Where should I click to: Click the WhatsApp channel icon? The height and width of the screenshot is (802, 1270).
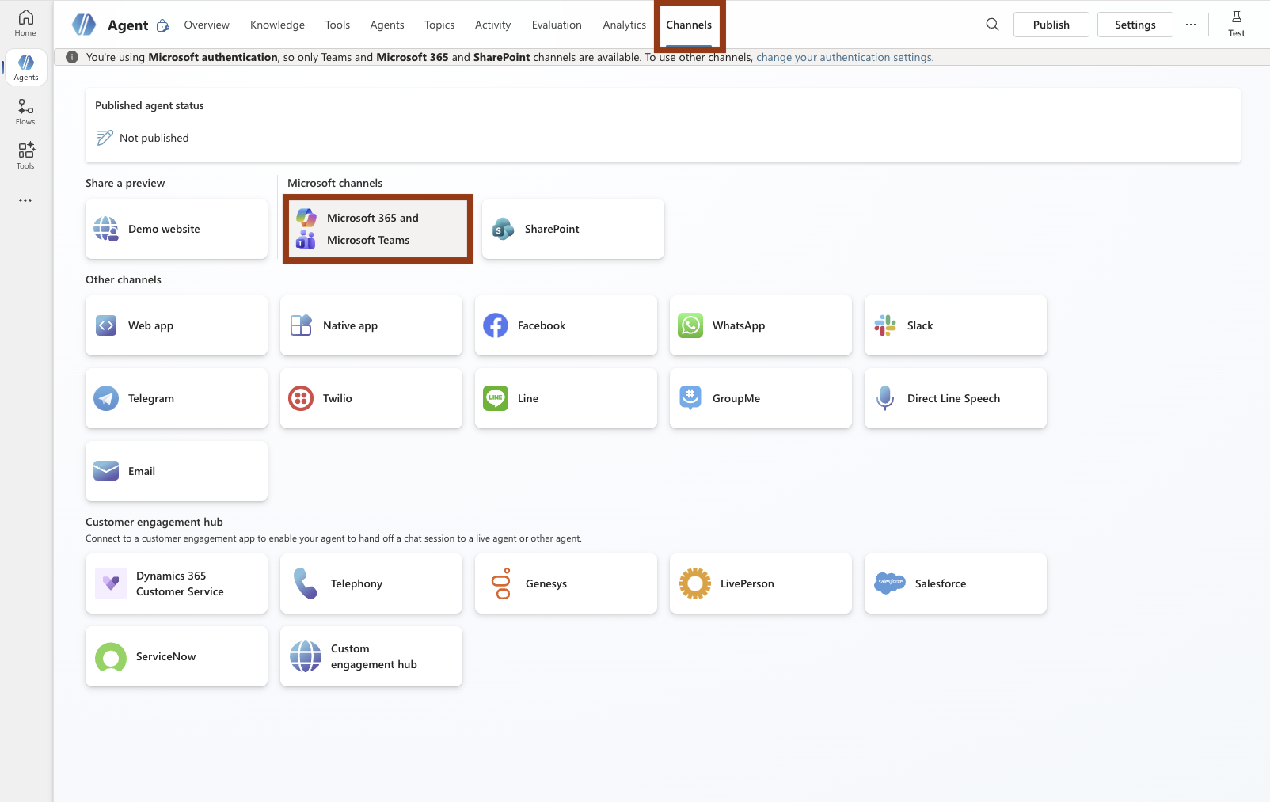pyautogui.click(x=690, y=325)
